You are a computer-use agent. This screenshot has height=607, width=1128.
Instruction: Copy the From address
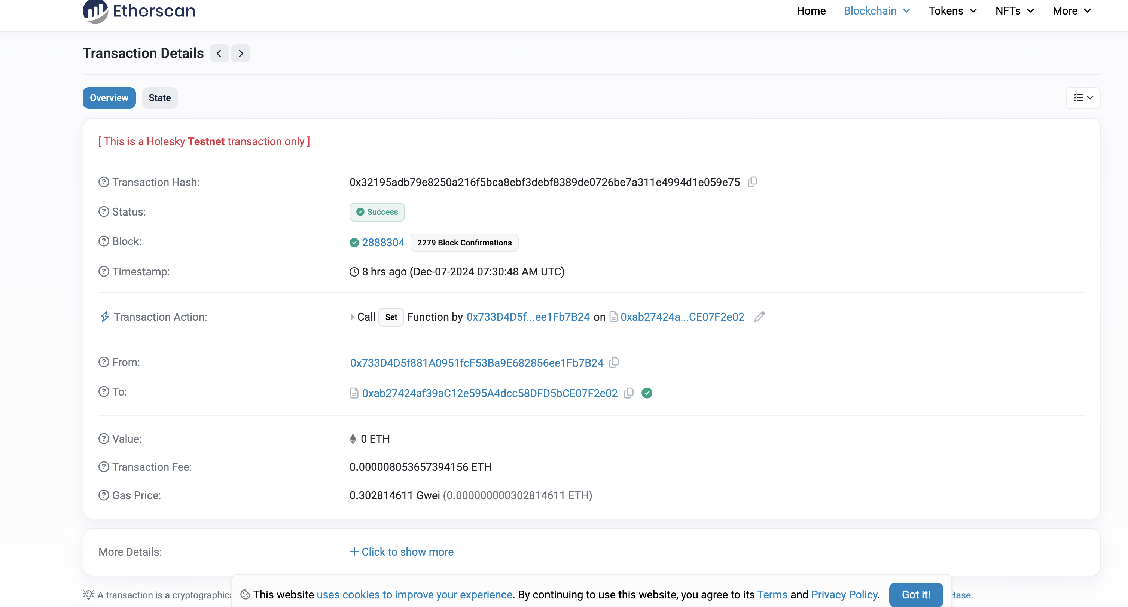(614, 363)
